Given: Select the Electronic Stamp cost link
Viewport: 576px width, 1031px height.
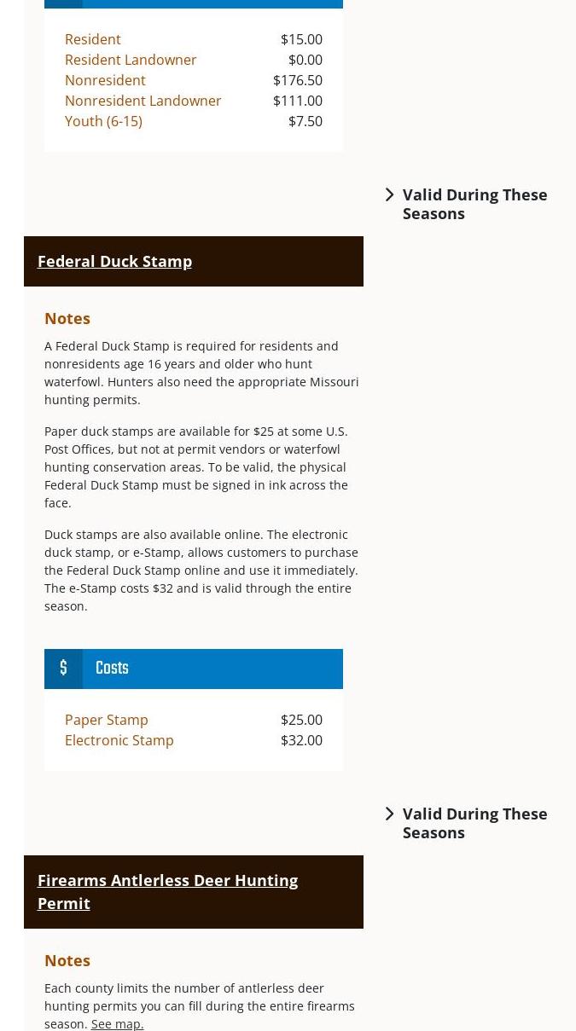Looking at the screenshot, I should (x=119, y=740).
